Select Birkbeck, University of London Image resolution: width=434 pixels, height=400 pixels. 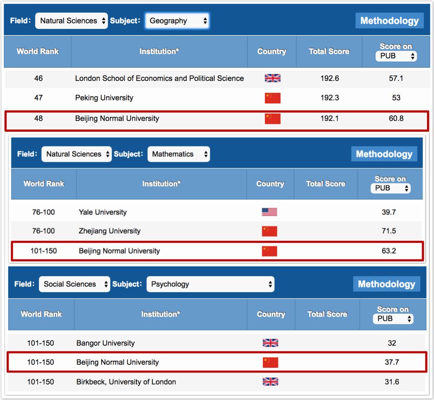click(126, 382)
